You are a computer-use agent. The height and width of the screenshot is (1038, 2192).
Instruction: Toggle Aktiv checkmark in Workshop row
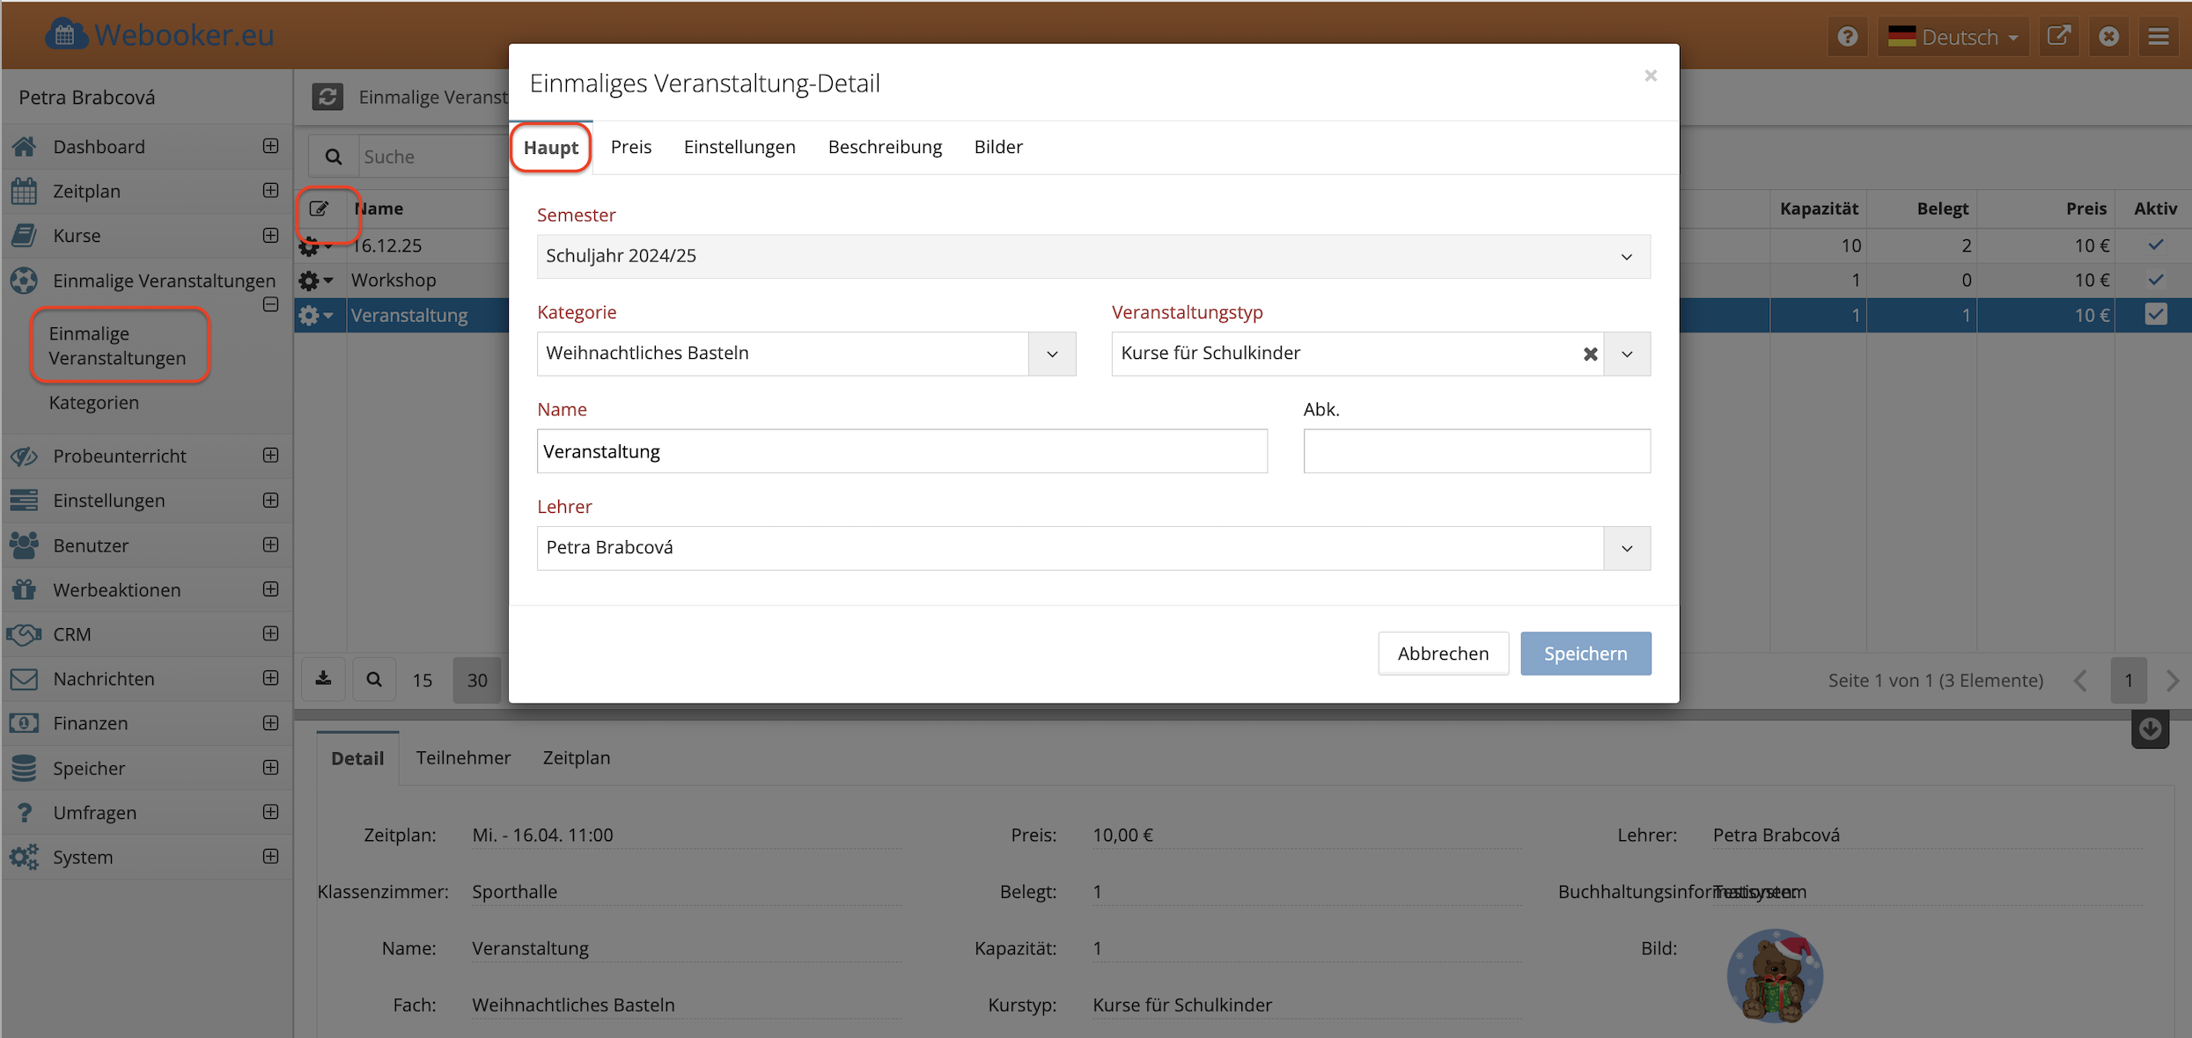(2155, 280)
